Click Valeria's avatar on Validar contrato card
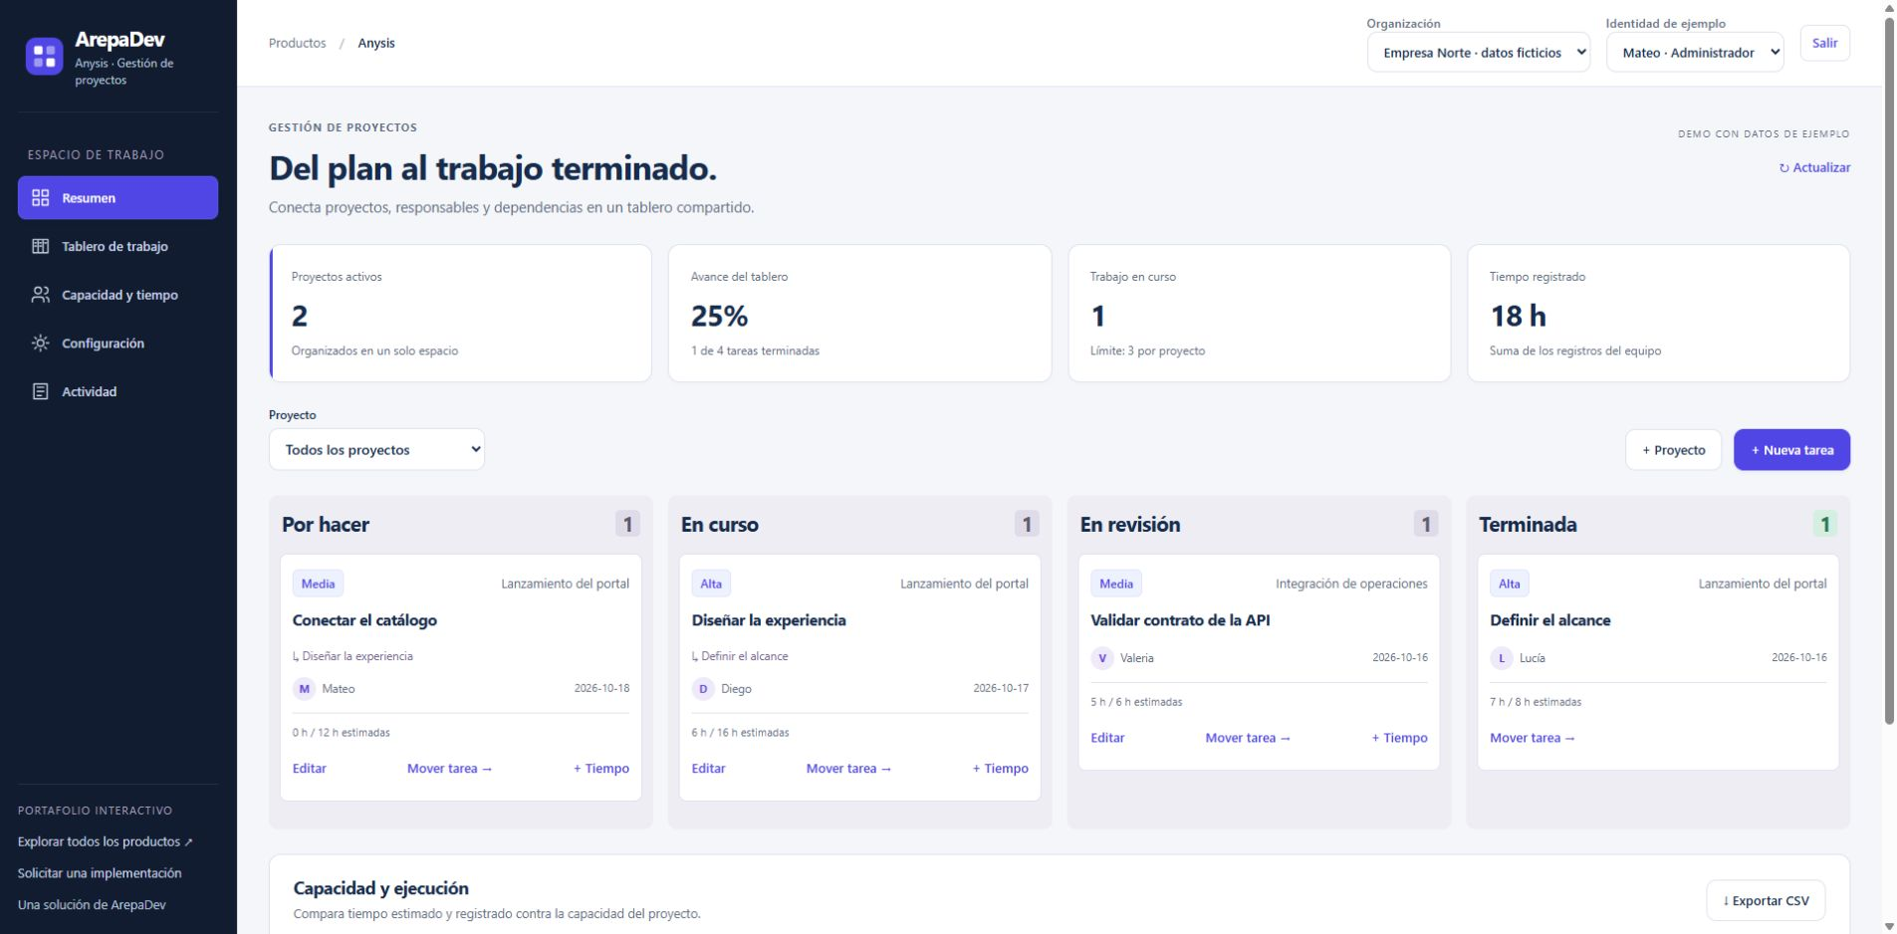 click(1102, 657)
